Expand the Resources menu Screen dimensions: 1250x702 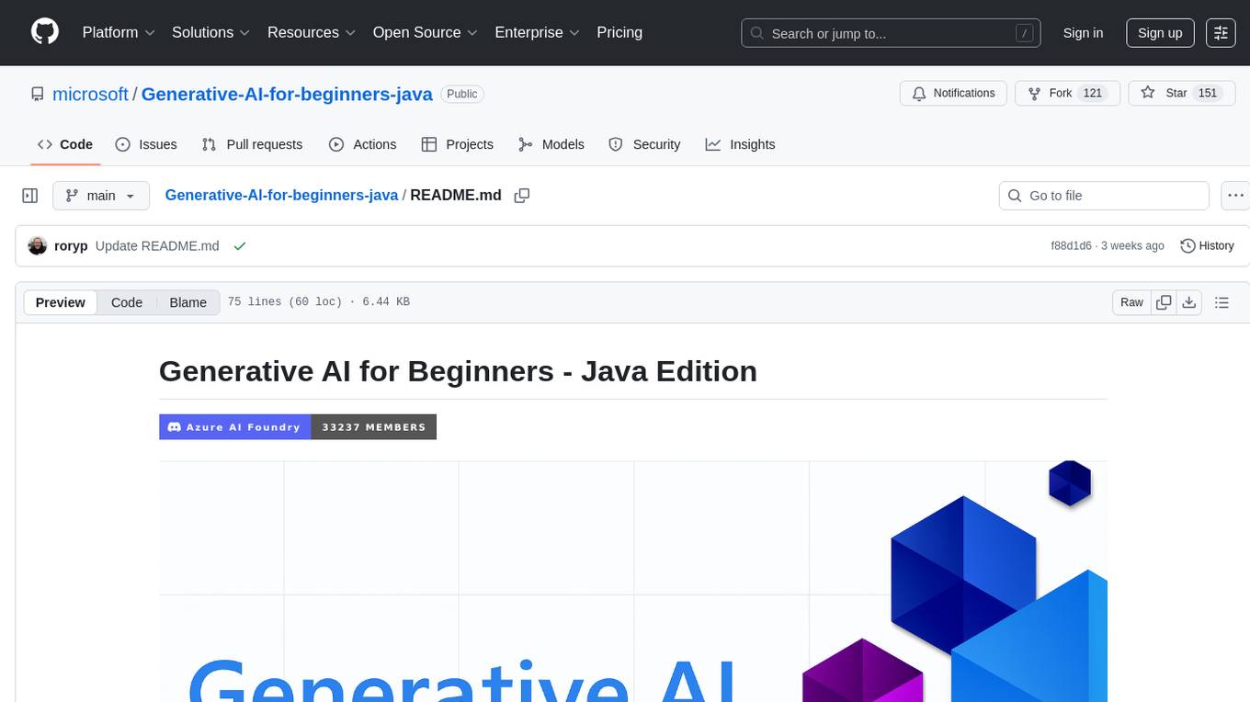pyautogui.click(x=312, y=32)
